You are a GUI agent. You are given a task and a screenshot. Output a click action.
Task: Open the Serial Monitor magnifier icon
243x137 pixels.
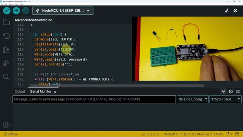[x=236, y=11]
